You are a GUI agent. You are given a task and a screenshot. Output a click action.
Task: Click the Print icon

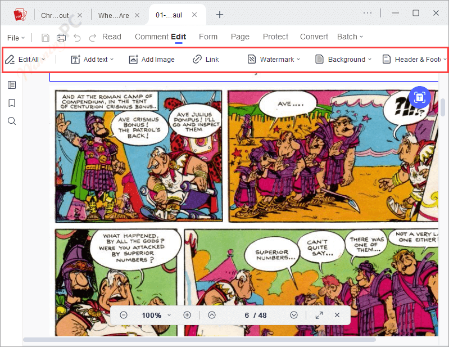[x=61, y=38]
